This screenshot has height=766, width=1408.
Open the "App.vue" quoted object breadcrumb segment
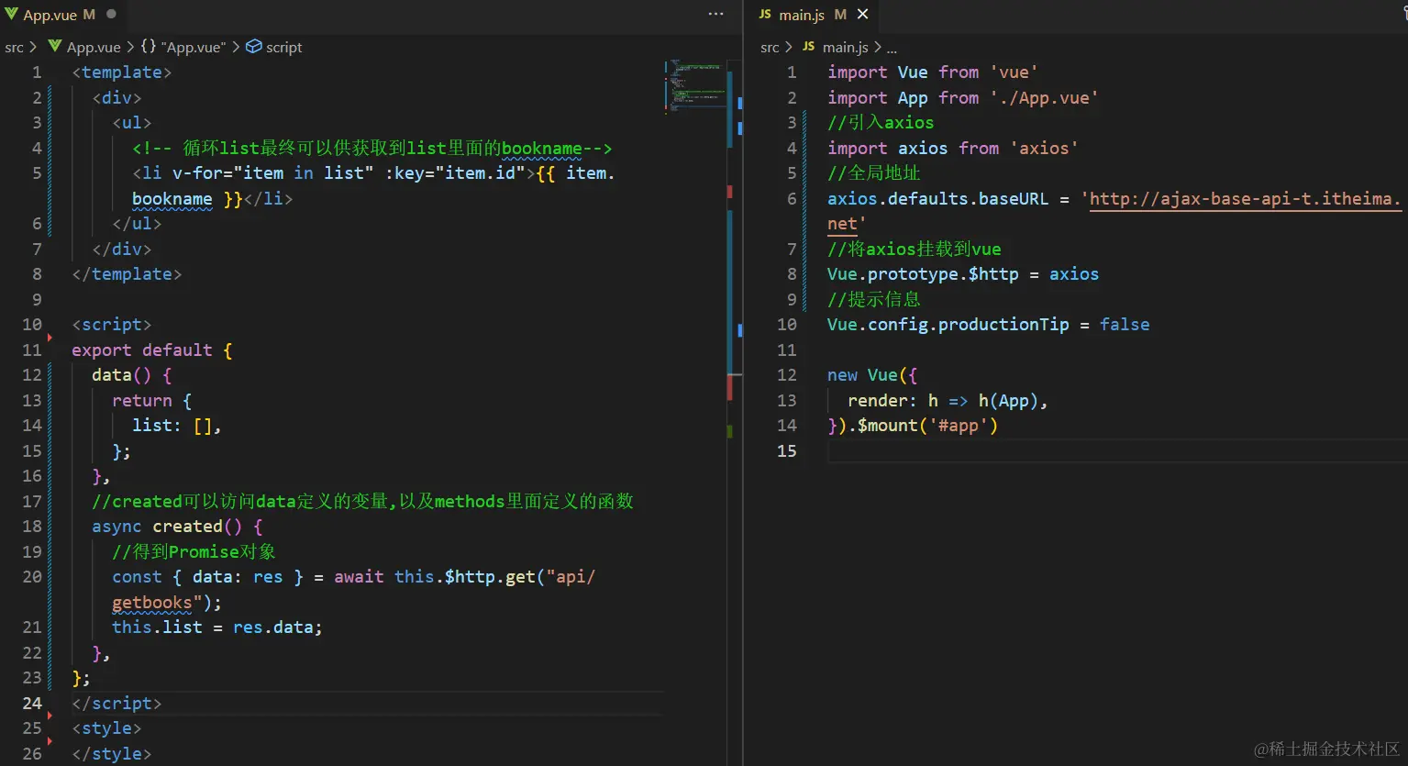click(x=193, y=47)
